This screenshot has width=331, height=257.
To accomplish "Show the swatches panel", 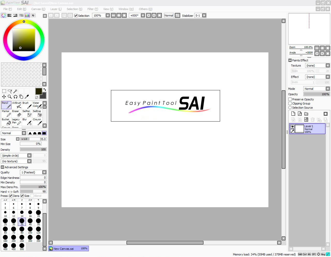I will tap(27, 15).
